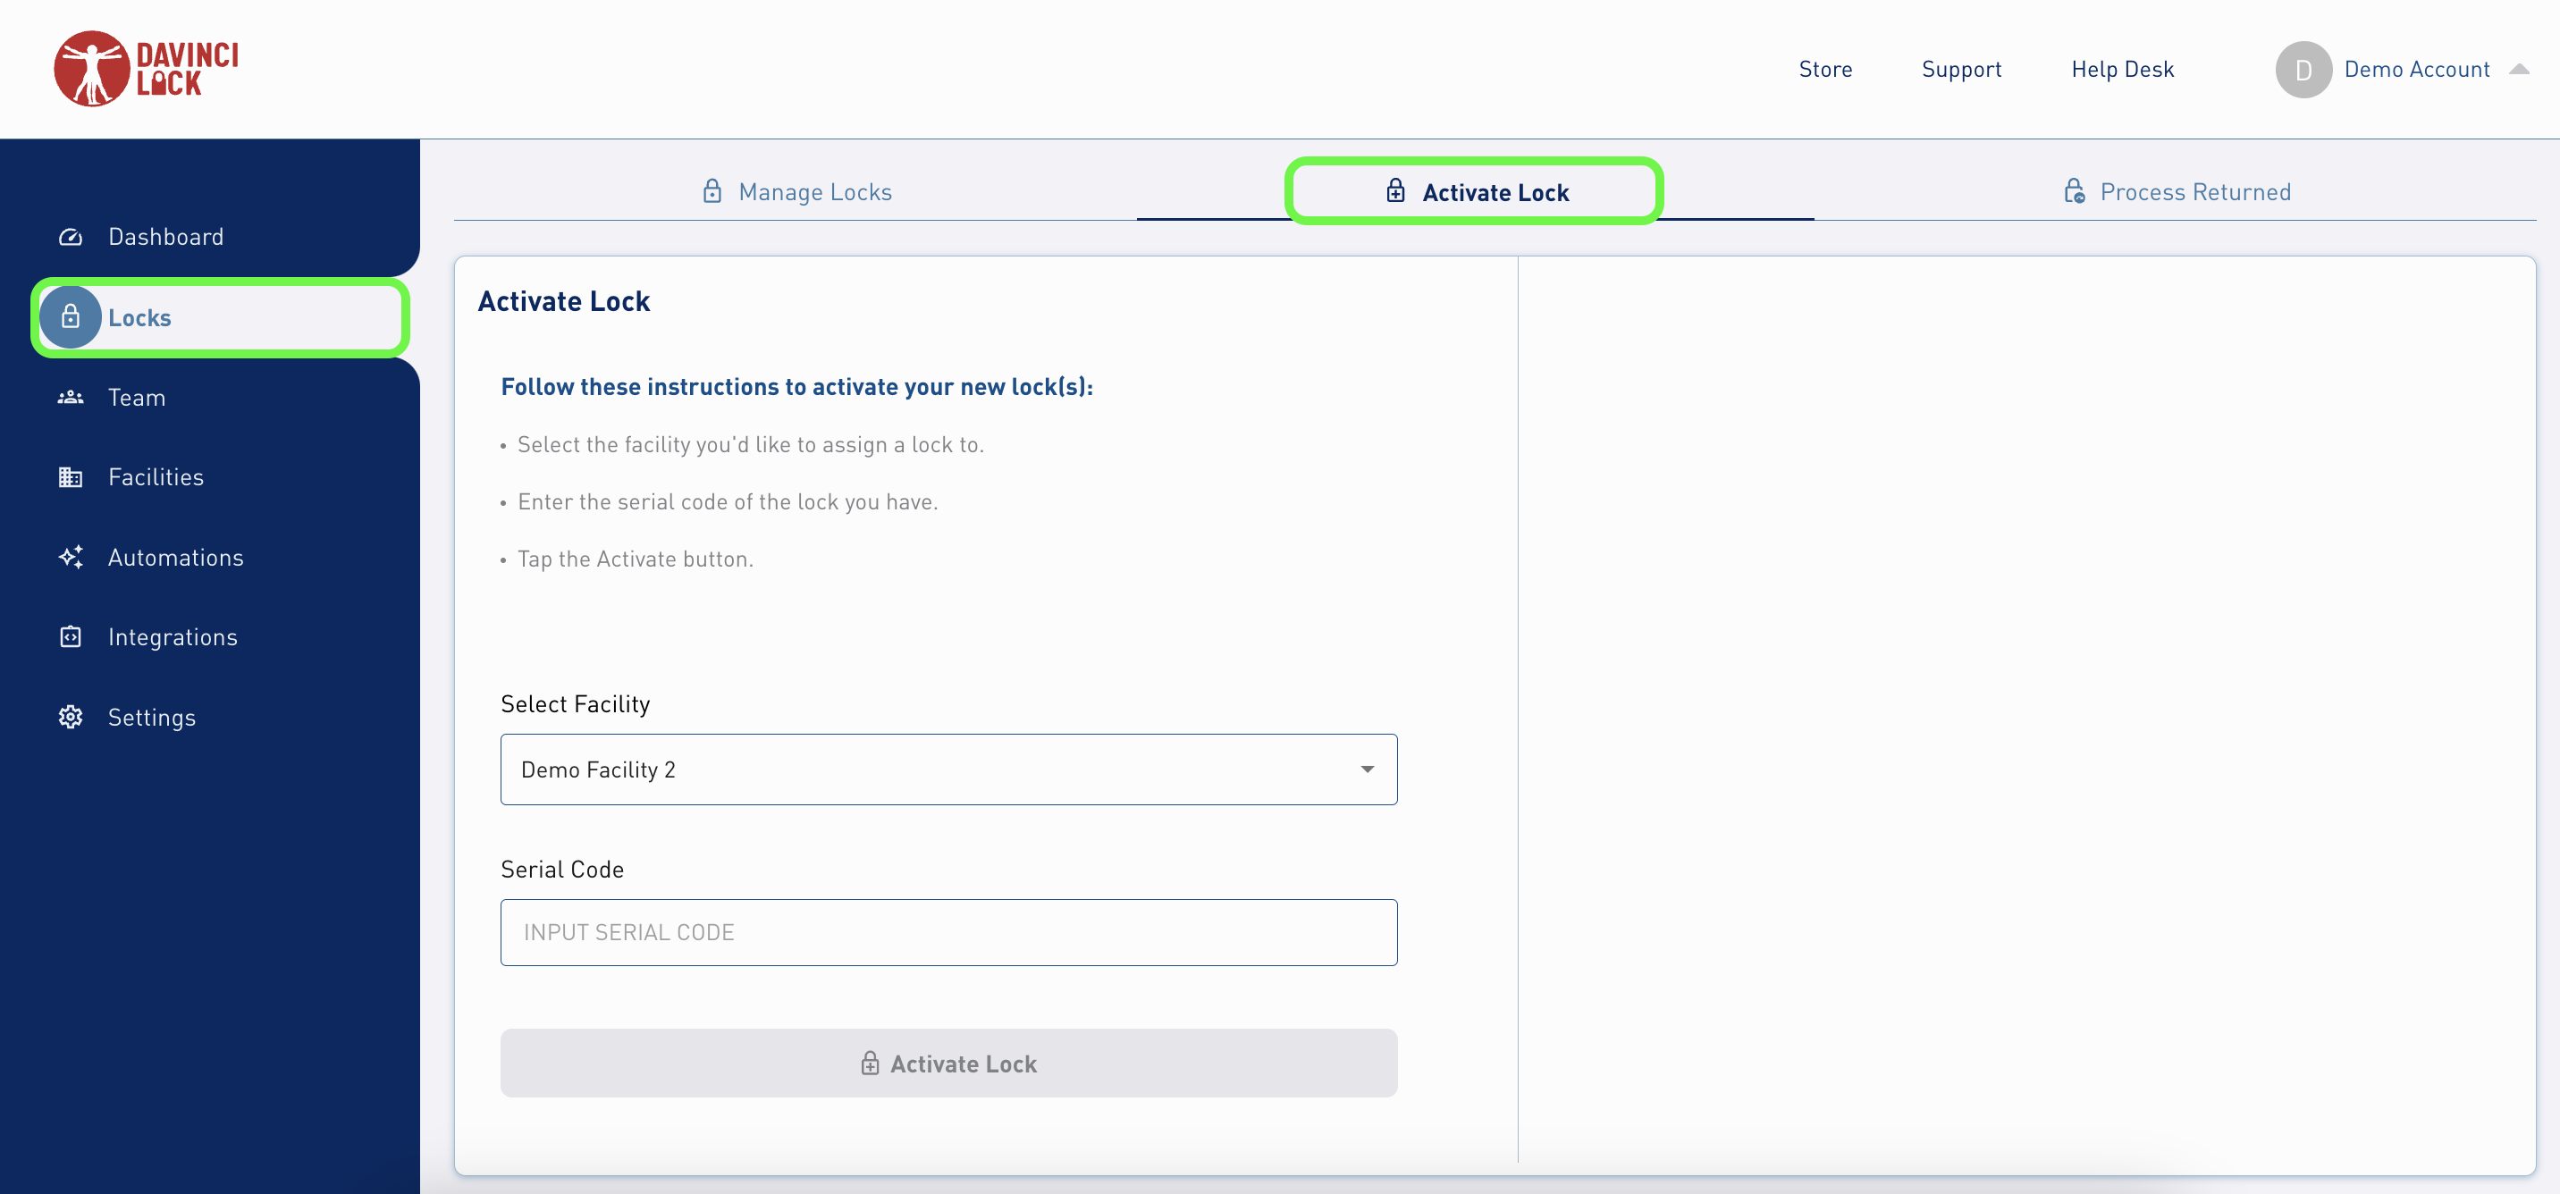The image size is (2560, 1194).
Task: Click the DaVinci Lock logo
Action: tap(146, 69)
